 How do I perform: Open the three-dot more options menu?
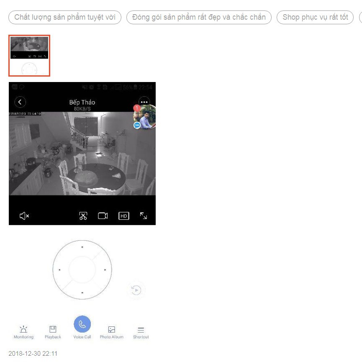click(144, 102)
